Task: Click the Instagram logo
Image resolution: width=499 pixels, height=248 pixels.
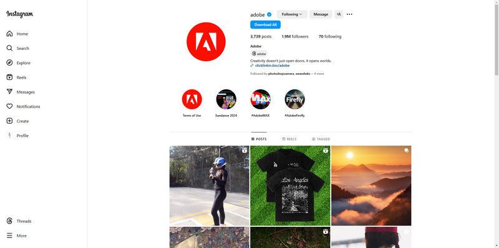Action: click(x=19, y=14)
